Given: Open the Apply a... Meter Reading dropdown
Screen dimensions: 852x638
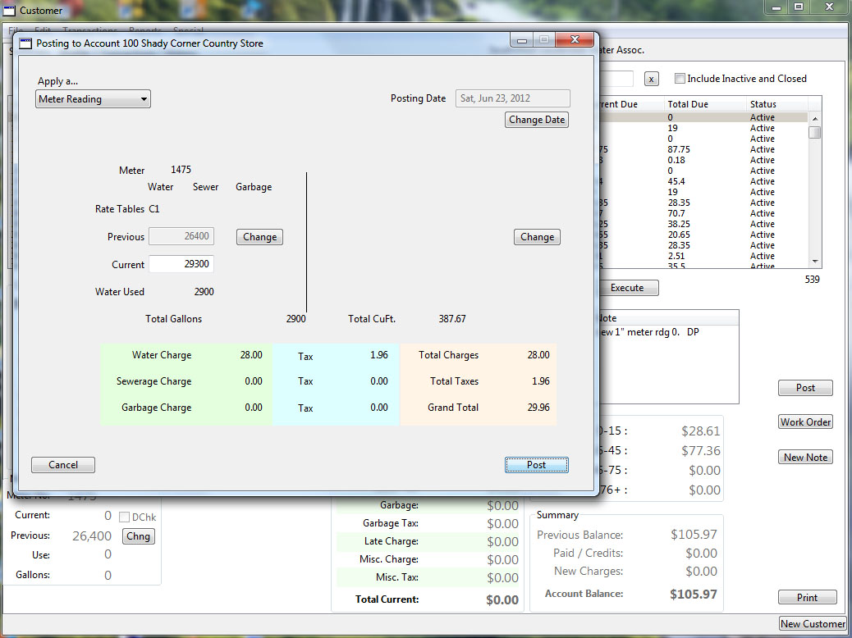Looking at the screenshot, I should tap(93, 99).
